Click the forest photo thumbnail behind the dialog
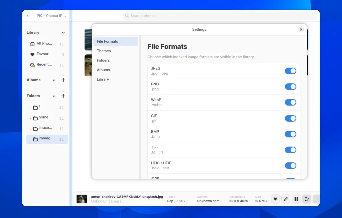Viewport: 342px width, 218px height. pos(88,65)
